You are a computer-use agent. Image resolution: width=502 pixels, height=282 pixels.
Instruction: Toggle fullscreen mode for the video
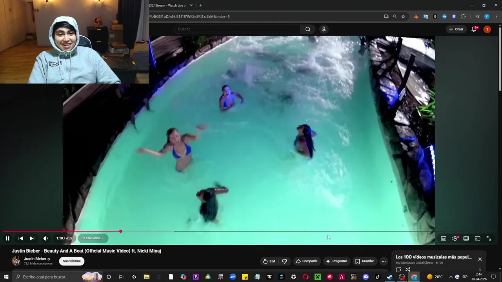pos(489,238)
